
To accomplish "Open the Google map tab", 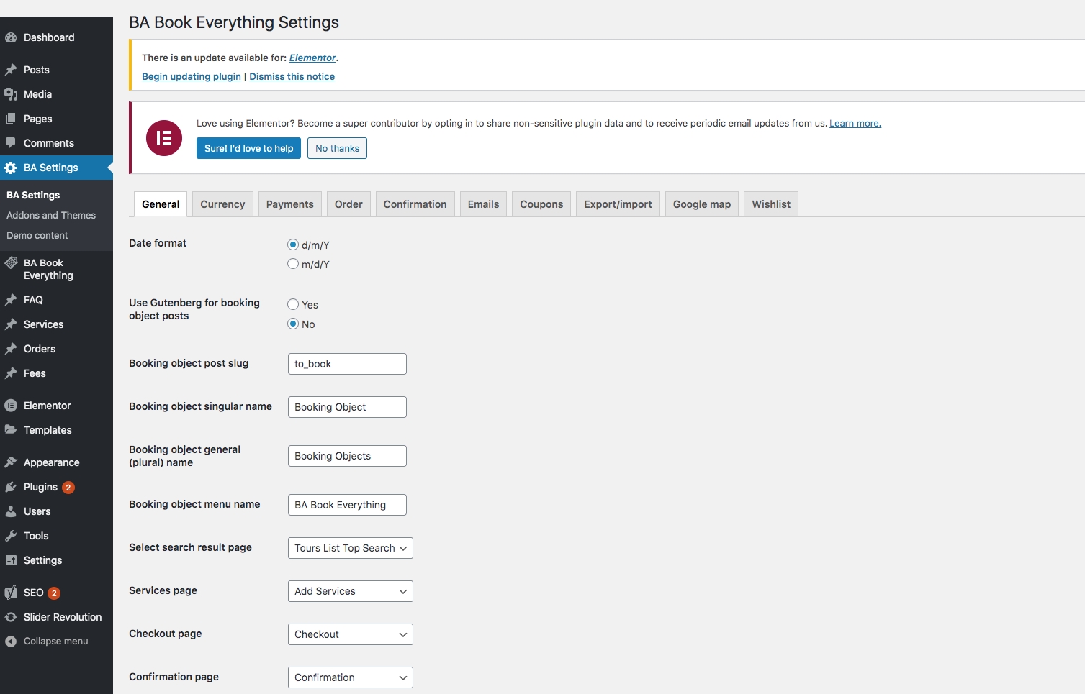I will click(701, 204).
